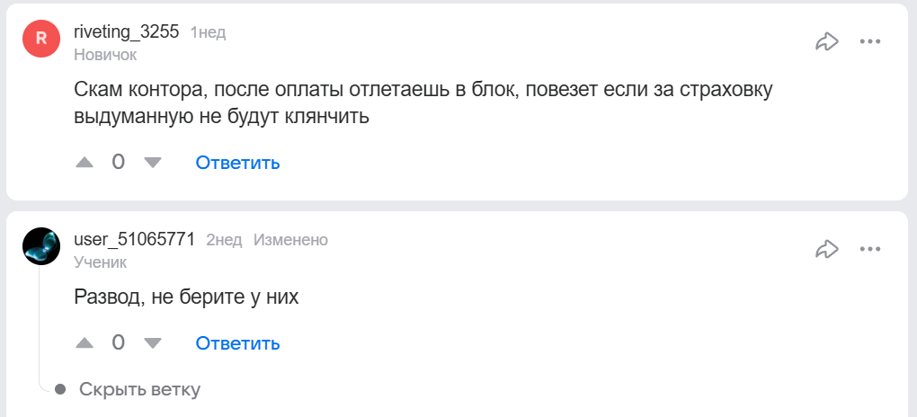917x417 pixels.
Task: Reply to the riveting_3255 comment
Action: tap(237, 163)
